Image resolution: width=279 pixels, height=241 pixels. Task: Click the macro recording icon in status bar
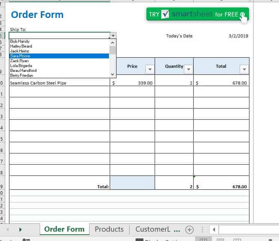(x=26, y=240)
